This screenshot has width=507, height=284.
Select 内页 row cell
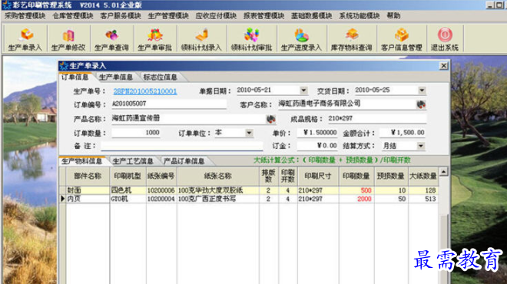pos(88,199)
